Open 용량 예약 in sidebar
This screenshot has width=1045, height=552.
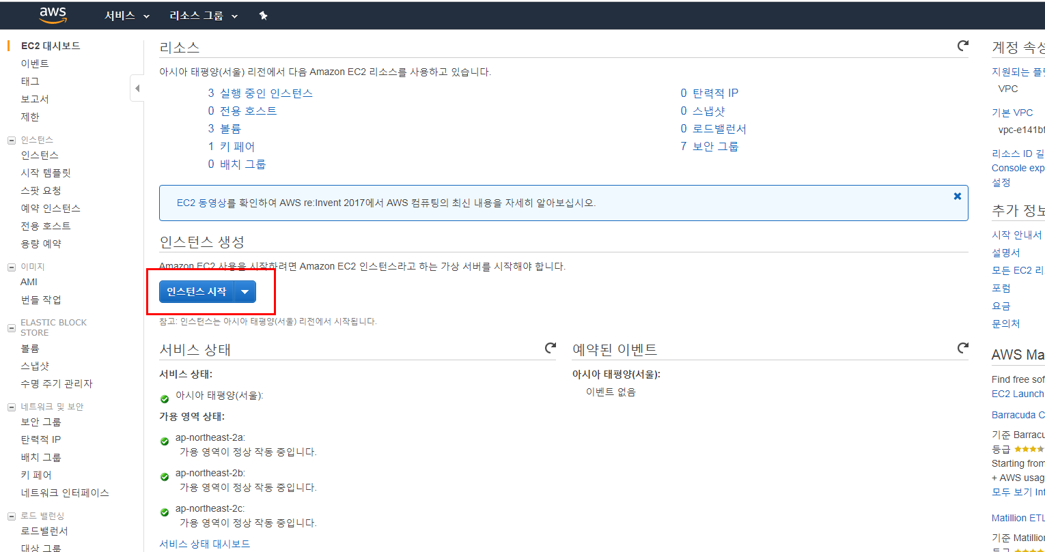pyautogui.click(x=41, y=244)
